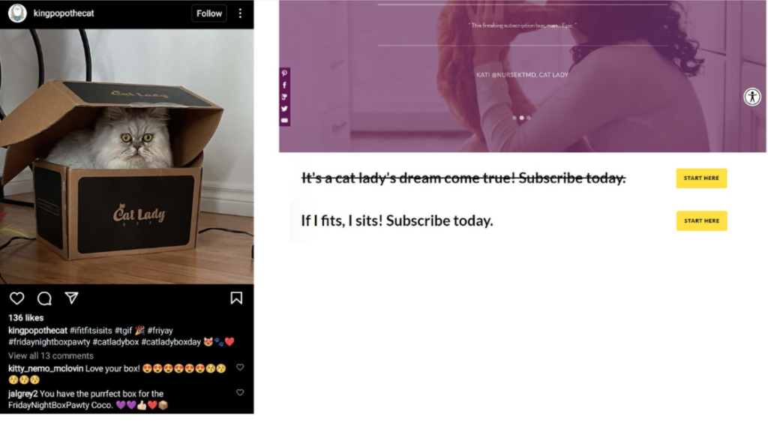Open comments with the speech bubble icon
The image size is (768, 432).
coord(44,298)
